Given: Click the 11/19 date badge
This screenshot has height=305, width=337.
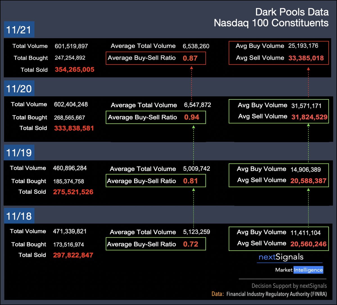Looking at the screenshot, I should click(19, 152).
